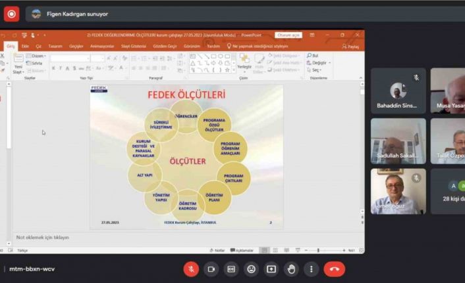The image size is (465, 283).
Task: Unmute the microphone in meeting controls
Action: point(191,269)
